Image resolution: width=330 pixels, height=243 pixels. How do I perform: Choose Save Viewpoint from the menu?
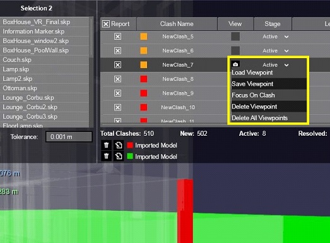click(x=269, y=84)
